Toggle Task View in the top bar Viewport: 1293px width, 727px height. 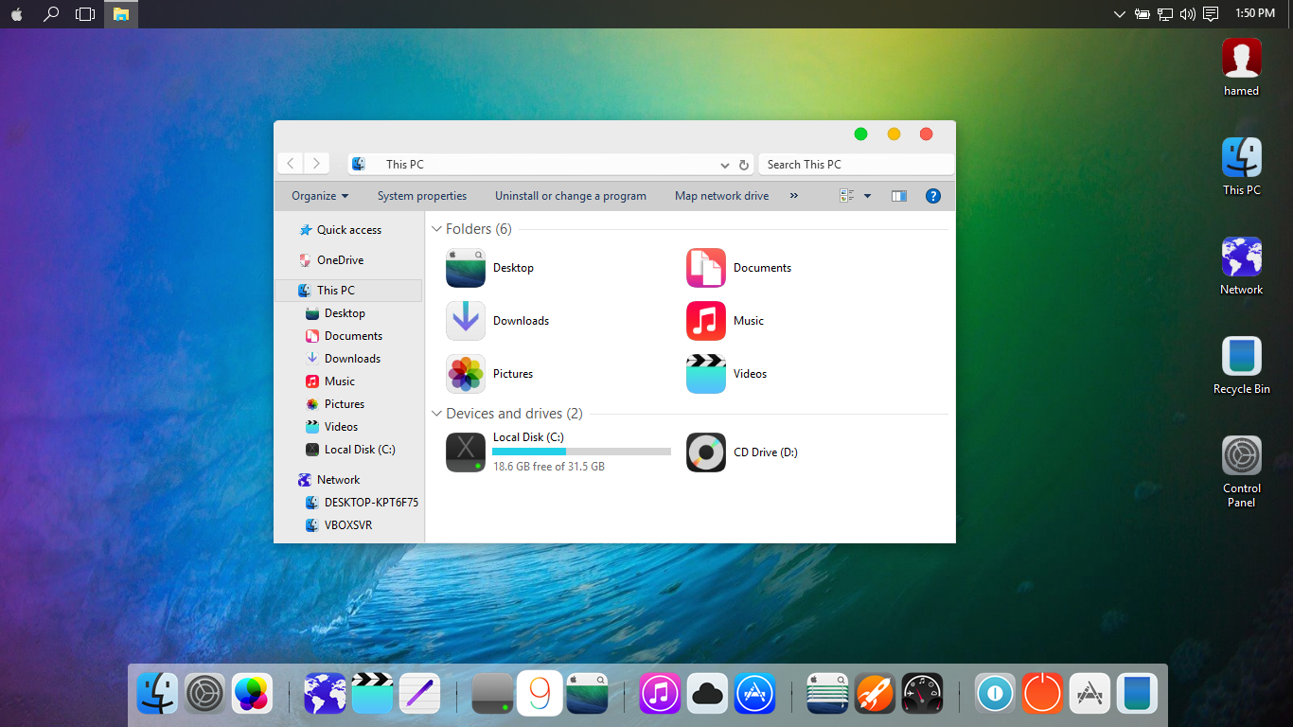coord(85,14)
